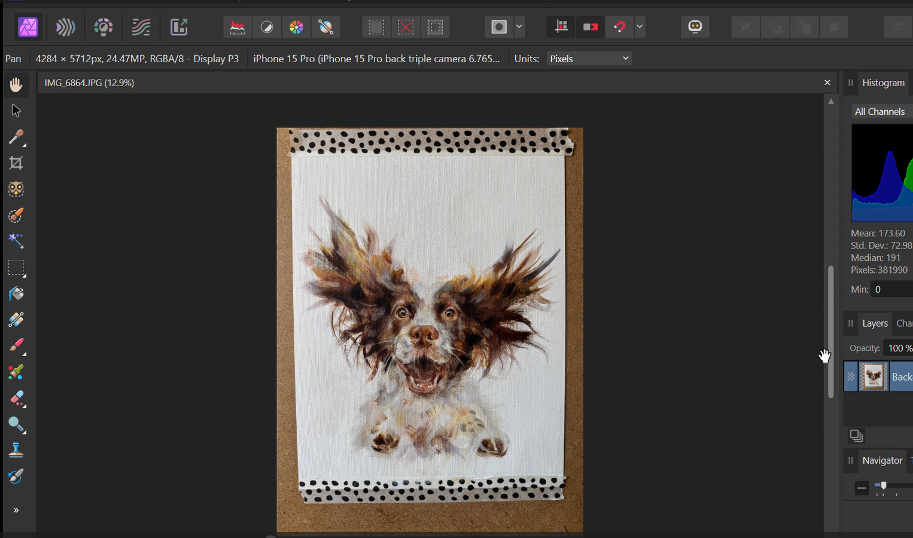
Task: Open the Units dropdown set to Pixels
Action: (589, 59)
